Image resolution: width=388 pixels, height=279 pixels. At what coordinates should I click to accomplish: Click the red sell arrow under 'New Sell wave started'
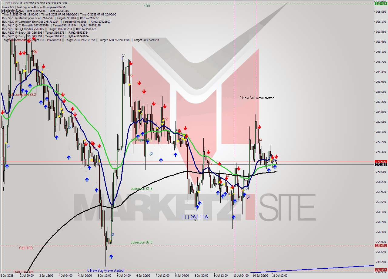tap(259, 127)
